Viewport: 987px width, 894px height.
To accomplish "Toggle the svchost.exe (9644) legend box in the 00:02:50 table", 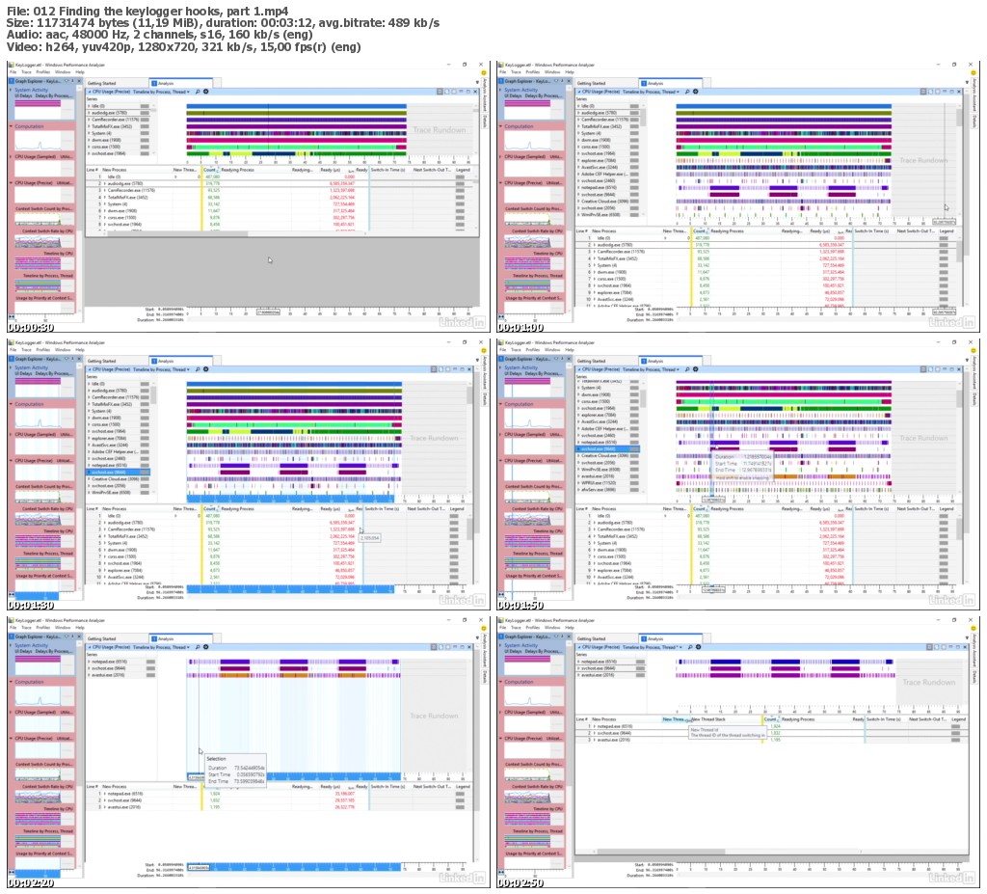I will coord(956,733).
